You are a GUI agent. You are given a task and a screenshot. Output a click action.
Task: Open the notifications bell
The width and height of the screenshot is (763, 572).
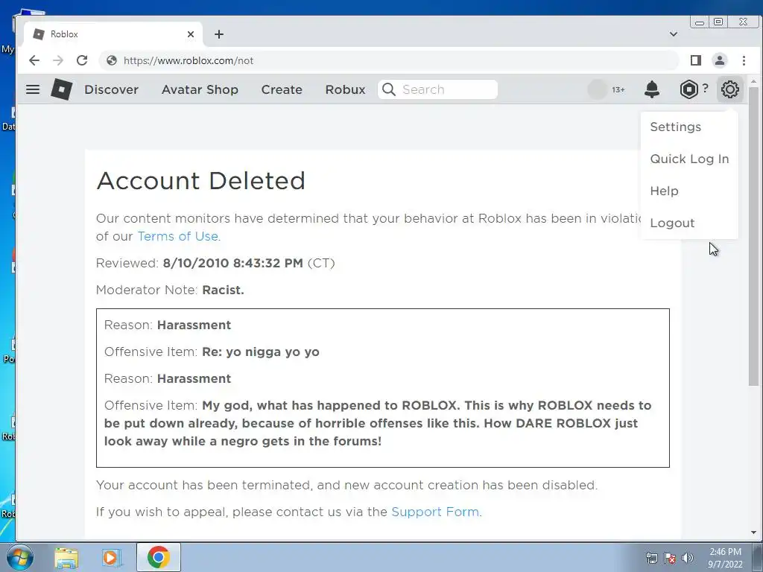[652, 89]
